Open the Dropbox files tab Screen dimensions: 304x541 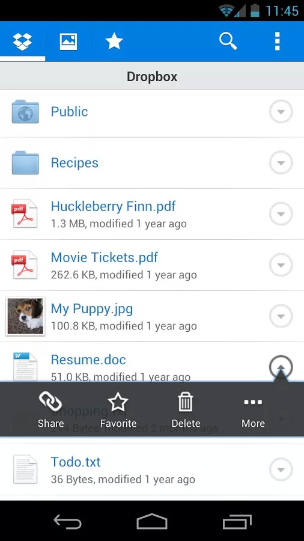click(x=22, y=41)
